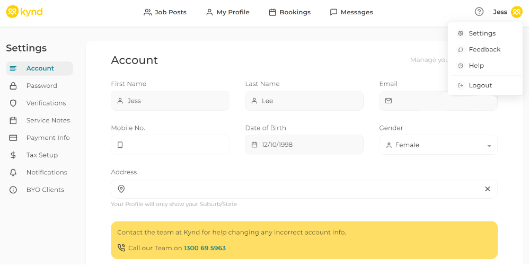The height and width of the screenshot is (266, 529).
Task: Open Messages from the top navigation
Action: coord(351,12)
